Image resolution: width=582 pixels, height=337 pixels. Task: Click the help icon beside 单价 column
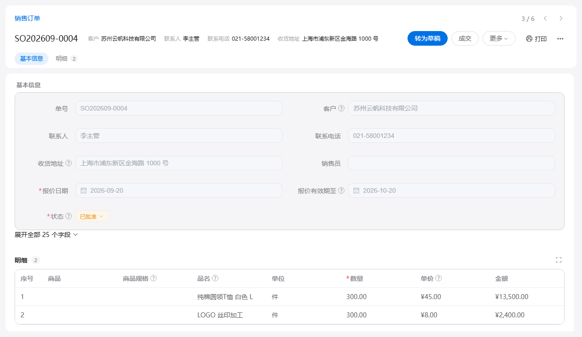(x=439, y=278)
